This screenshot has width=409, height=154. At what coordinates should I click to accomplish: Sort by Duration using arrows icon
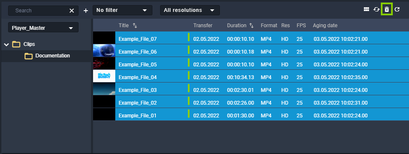tap(251, 26)
